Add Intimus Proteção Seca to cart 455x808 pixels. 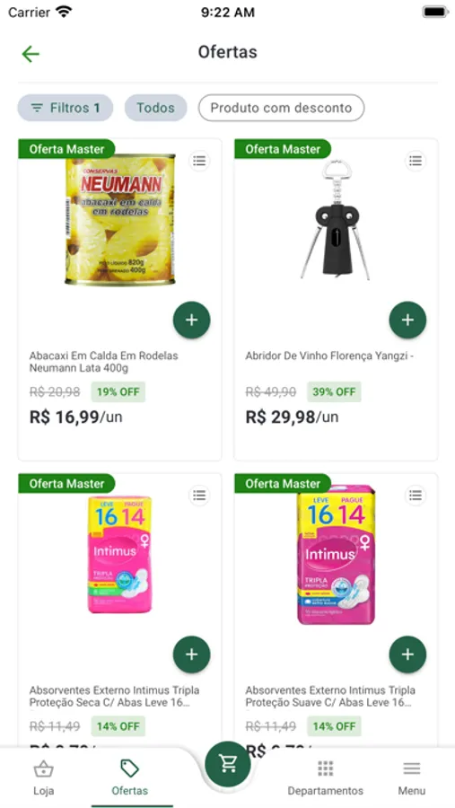coord(192,654)
